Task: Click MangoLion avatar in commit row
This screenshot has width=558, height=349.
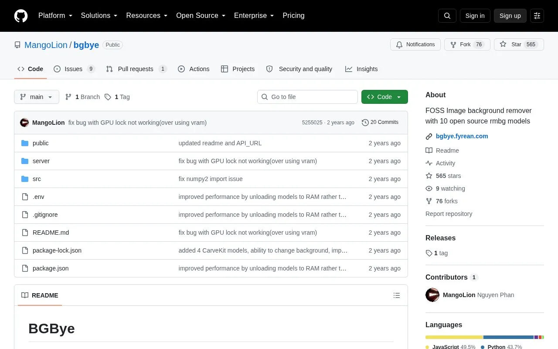Action: click(24, 123)
